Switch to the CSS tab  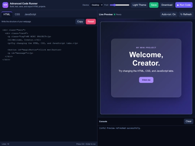(x=17, y=14)
